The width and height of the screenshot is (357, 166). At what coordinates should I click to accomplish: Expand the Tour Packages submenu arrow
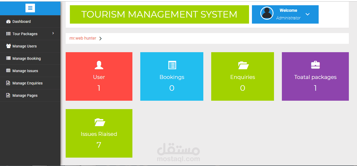53,33
